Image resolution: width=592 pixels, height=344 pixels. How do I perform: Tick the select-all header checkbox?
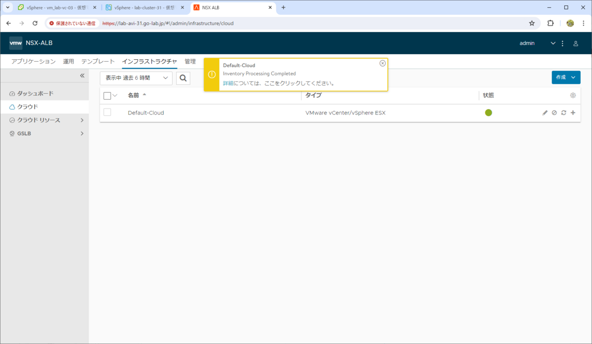click(107, 96)
